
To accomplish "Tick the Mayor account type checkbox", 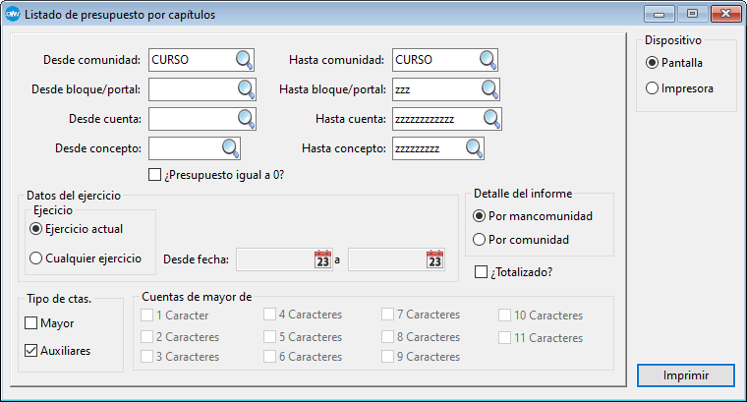I will [31, 323].
